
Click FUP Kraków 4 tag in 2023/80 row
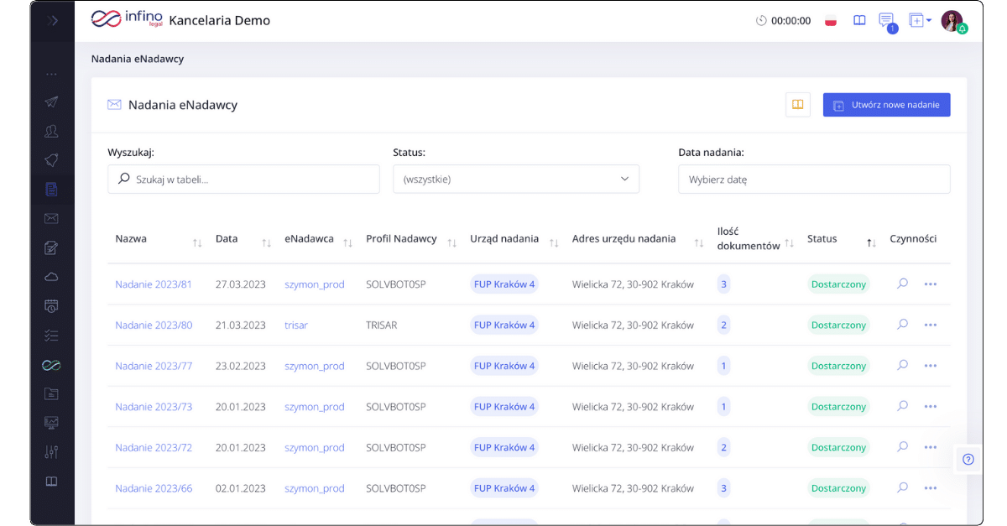(504, 325)
